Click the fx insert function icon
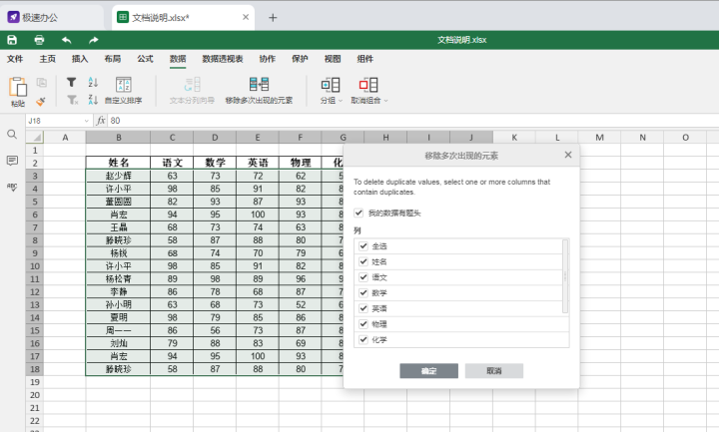Screen dimensions: 719x432 click(x=101, y=121)
